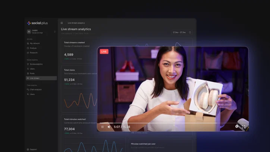270x152 pixels.
Task: Click the Support help icon
Action: (x=28, y=149)
